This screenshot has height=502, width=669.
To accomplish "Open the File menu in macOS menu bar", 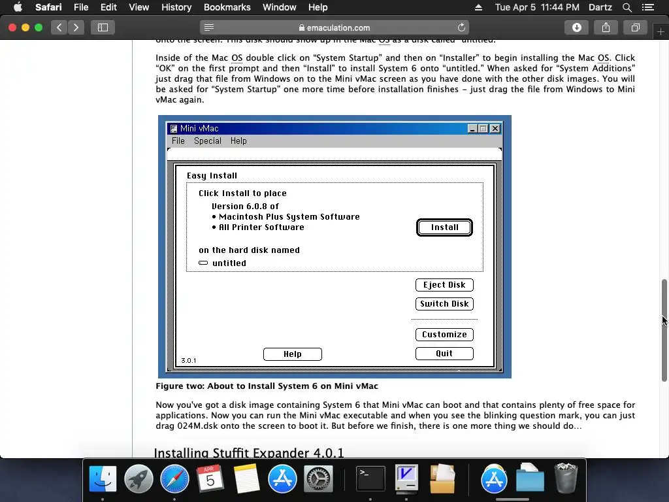I will pyautogui.click(x=80, y=7).
